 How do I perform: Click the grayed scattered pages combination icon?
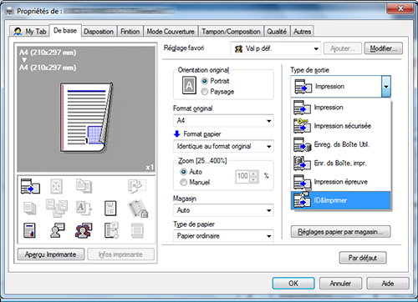tap(57, 208)
